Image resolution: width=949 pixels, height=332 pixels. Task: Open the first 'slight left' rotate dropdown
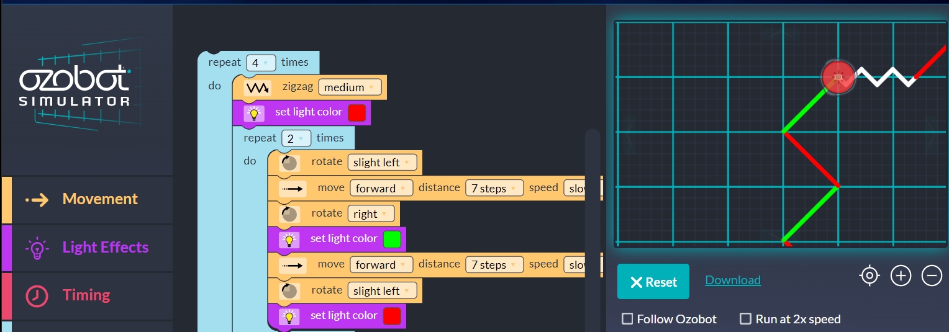(381, 163)
